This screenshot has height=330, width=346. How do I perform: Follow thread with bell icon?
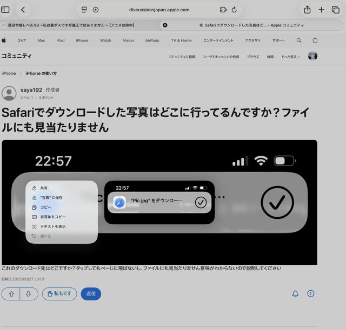point(295,294)
